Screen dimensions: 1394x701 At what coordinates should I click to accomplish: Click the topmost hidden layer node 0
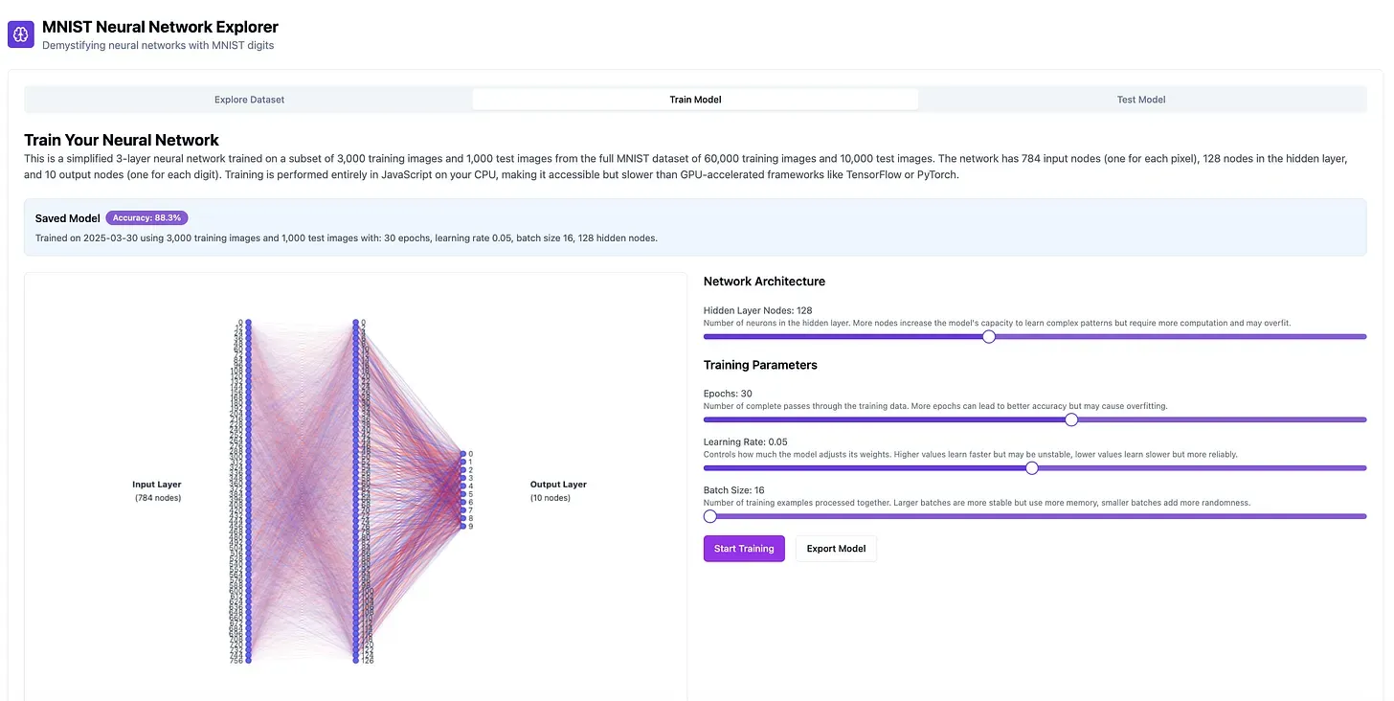pyautogui.click(x=355, y=323)
